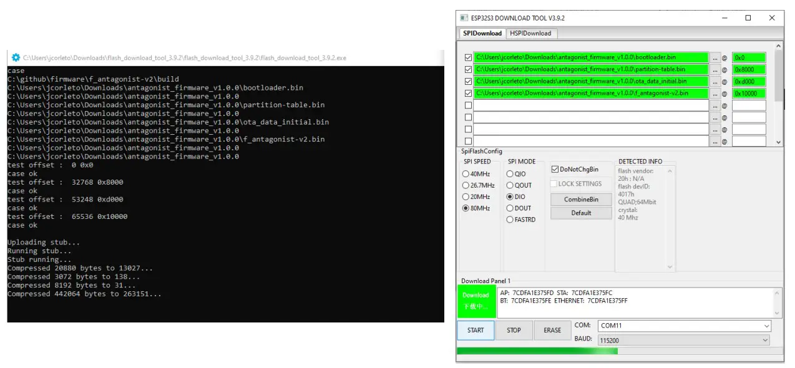Uncheck the bootloader.bin file checkbox

[x=468, y=57]
